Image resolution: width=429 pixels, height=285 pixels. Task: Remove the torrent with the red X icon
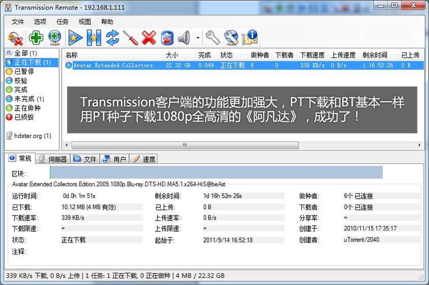[x=149, y=38]
